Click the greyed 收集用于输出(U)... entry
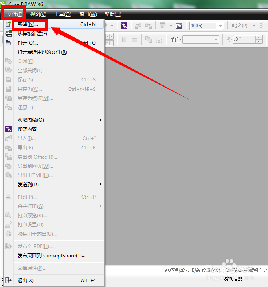Image resolution: width=268 pixels, height=287 pixels. (54, 234)
